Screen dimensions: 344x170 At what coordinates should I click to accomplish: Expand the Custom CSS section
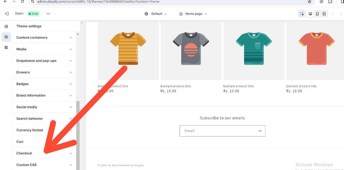coord(44,165)
